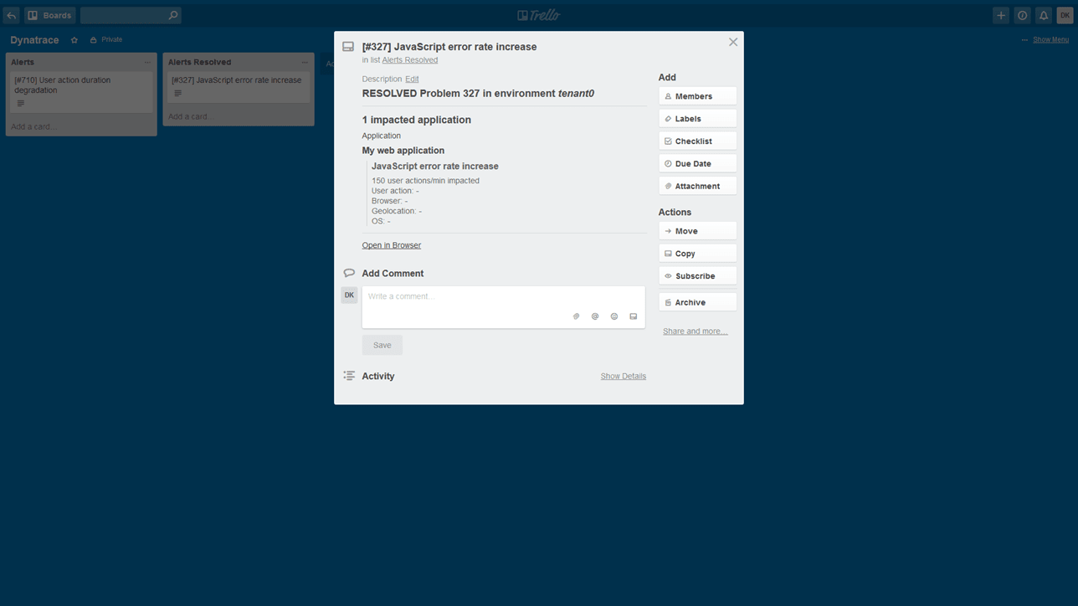Click the comment text box

click(503, 307)
